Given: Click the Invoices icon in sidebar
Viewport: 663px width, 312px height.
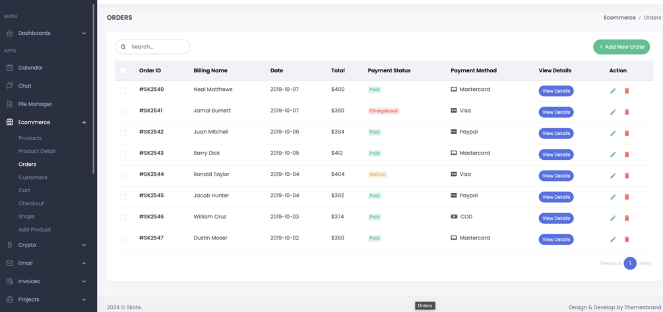Looking at the screenshot, I should (x=10, y=281).
